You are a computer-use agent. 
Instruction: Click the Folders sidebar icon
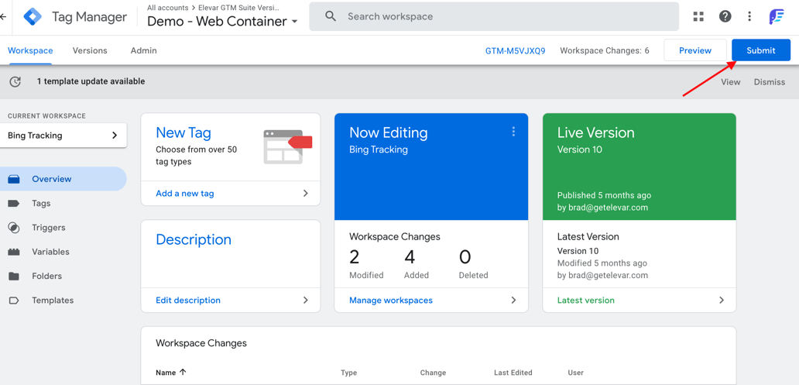click(14, 276)
